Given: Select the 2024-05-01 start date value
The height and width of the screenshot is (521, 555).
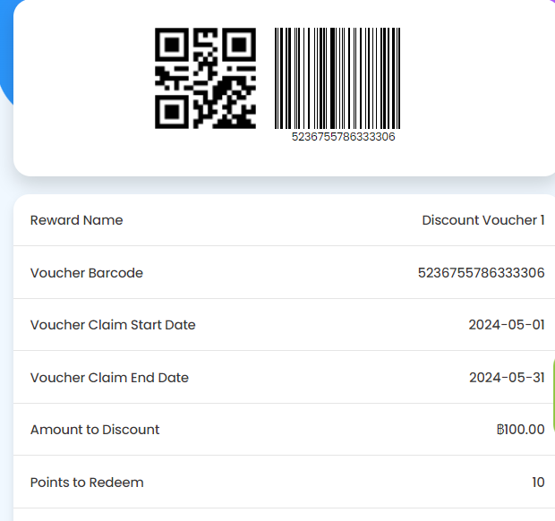Looking at the screenshot, I should click(506, 325).
